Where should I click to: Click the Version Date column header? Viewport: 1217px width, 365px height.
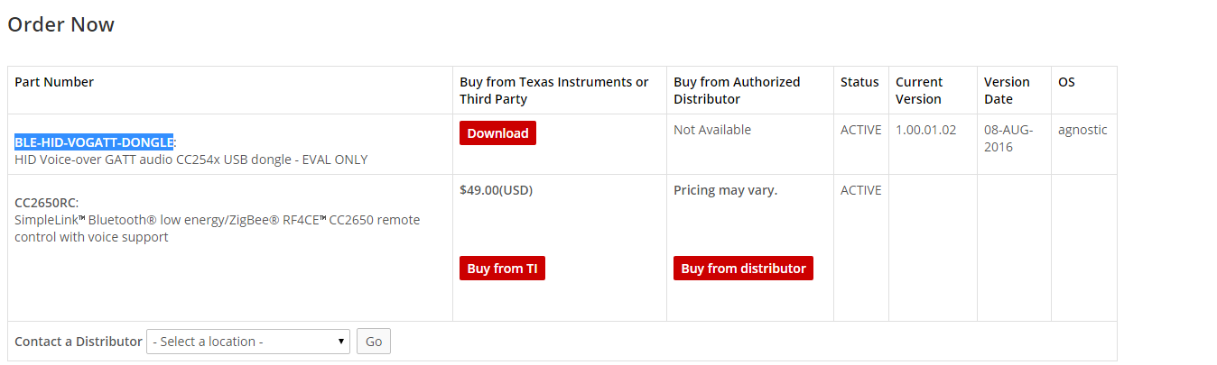[1007, 90]
